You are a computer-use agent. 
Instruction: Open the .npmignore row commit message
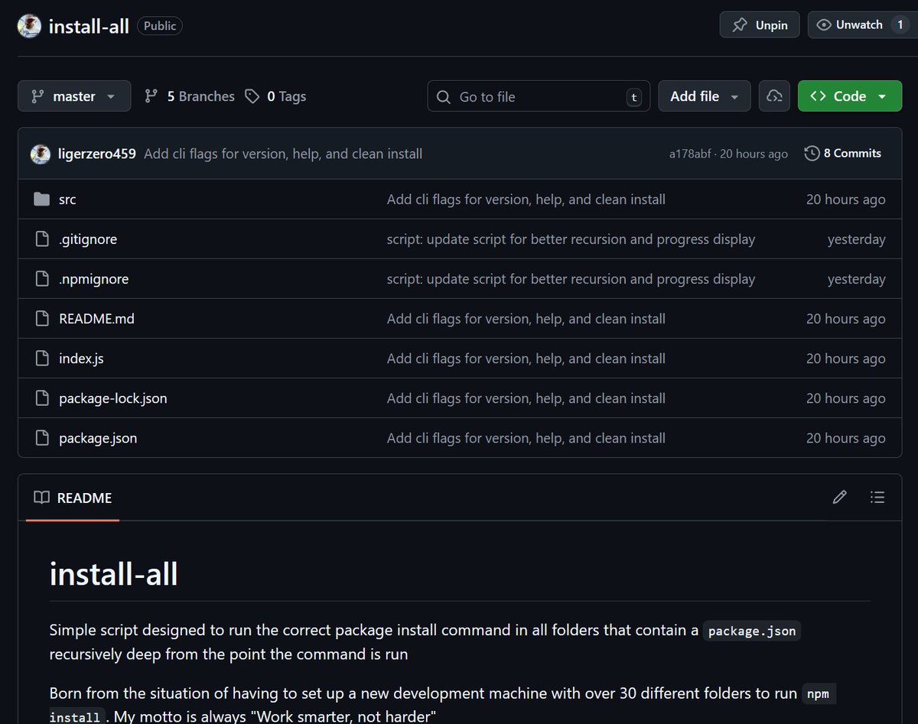pyautogui.click(x=571, y=279)
